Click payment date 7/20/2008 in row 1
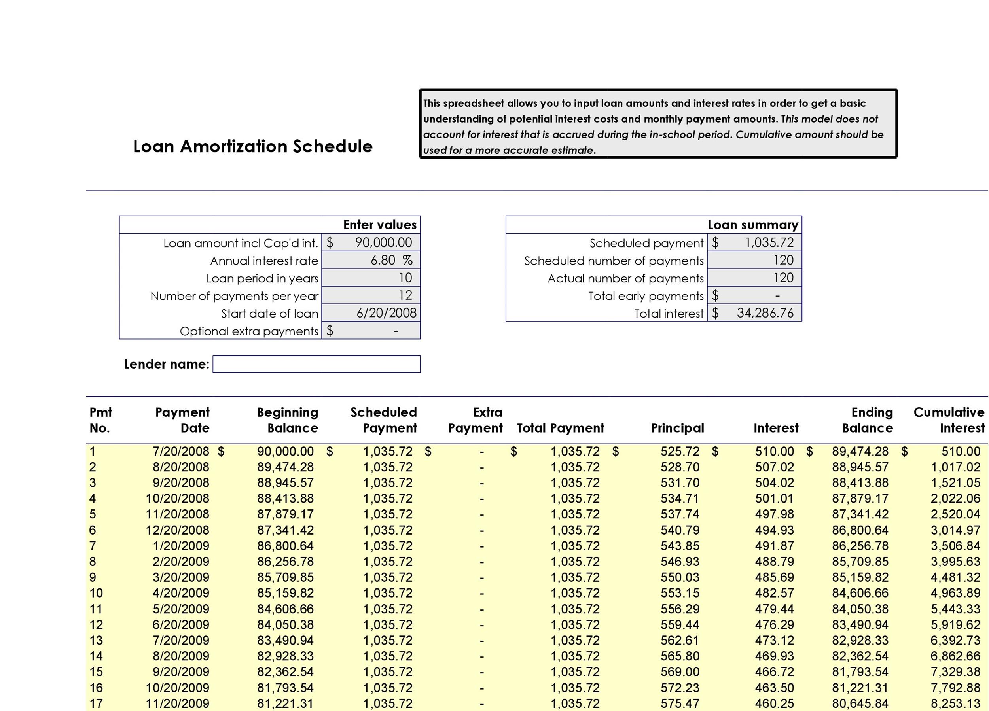The image size is (989, 711). coord(180,452)
